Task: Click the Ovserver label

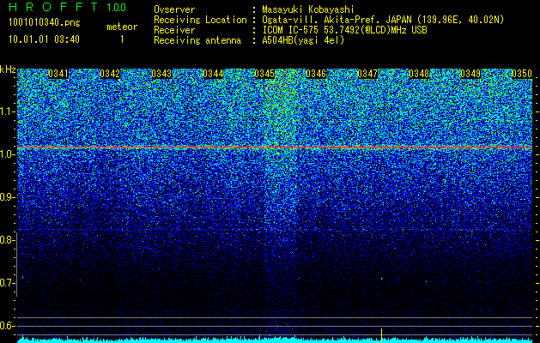Action: click(174, 9)
